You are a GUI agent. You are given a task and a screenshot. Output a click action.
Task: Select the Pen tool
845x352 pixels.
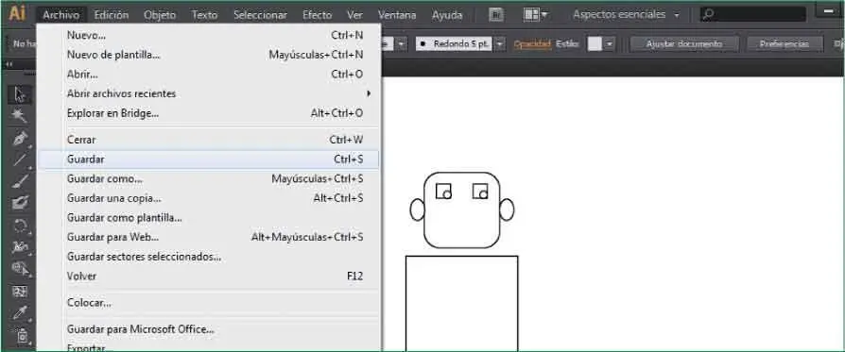[20, 139]
